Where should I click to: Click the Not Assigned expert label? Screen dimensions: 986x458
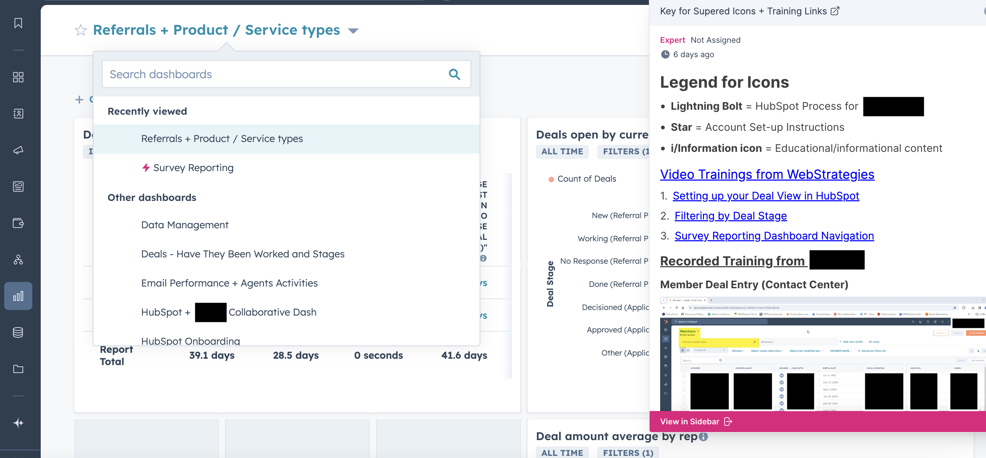pos(715,40)
